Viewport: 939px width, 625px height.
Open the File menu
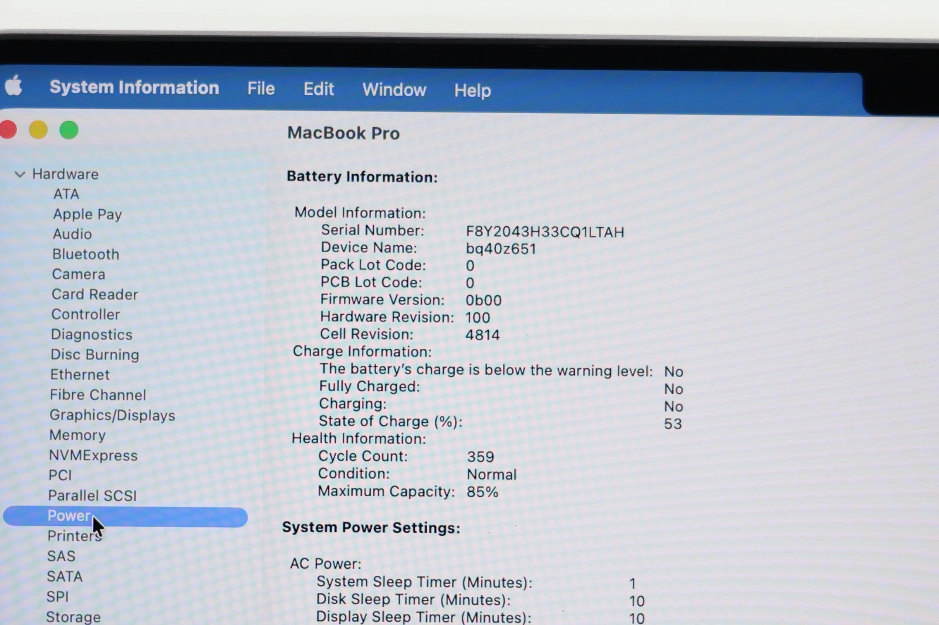click(x=261, y=89)
